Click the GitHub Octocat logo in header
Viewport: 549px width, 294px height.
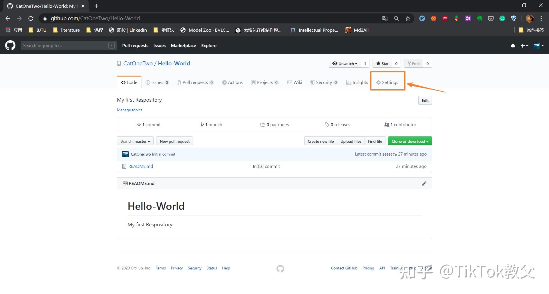(10, 45)
